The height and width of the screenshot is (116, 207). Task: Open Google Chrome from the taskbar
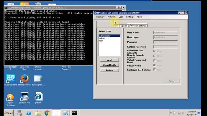tap(47, 113)
